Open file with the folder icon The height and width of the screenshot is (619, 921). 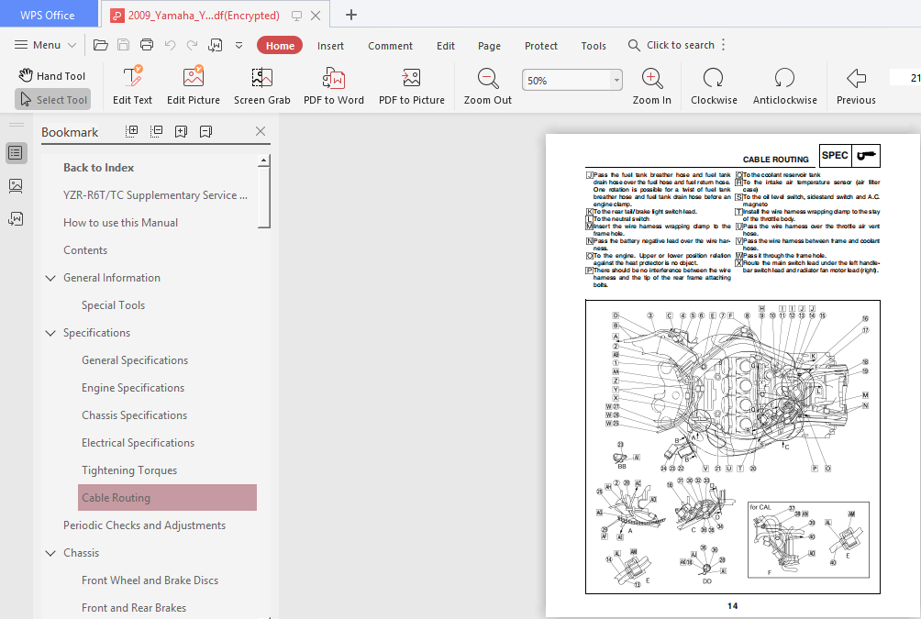pyautogui.click(x=100, y=45)
